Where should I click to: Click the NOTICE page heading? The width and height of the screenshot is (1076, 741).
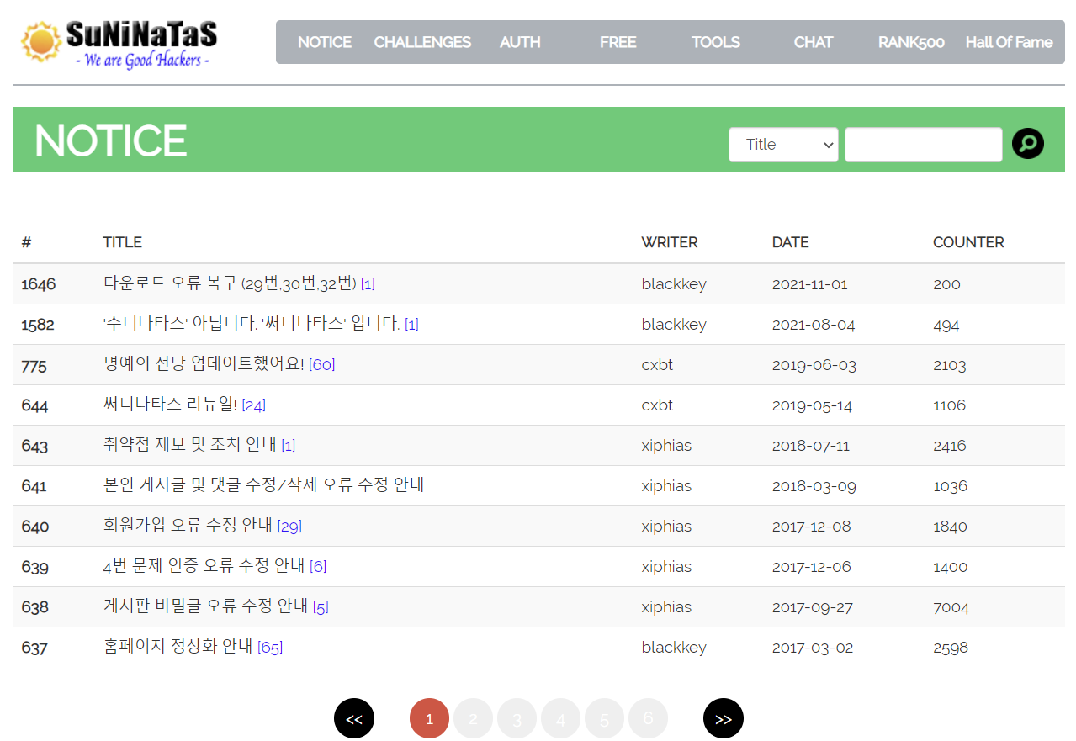coord(110,140)
